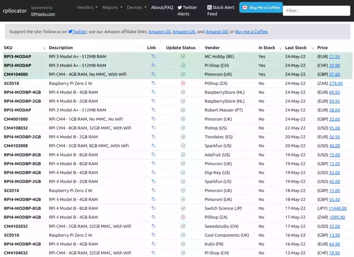
Task: Expand the Regions dropdown menu
Action: [x=112, y=8]
